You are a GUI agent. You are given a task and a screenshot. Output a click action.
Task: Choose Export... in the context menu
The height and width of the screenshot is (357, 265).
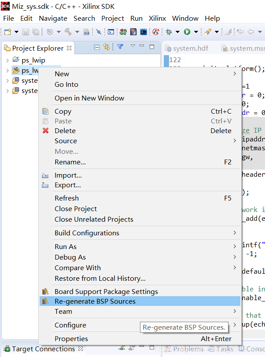tap(140, 185)
